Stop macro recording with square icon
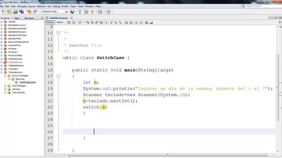Viewport: 282px width, 158px height. coord(141,22)
